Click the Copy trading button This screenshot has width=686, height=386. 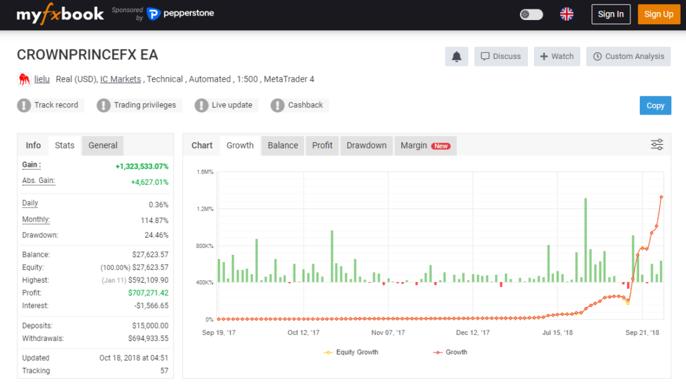[655, 105]
